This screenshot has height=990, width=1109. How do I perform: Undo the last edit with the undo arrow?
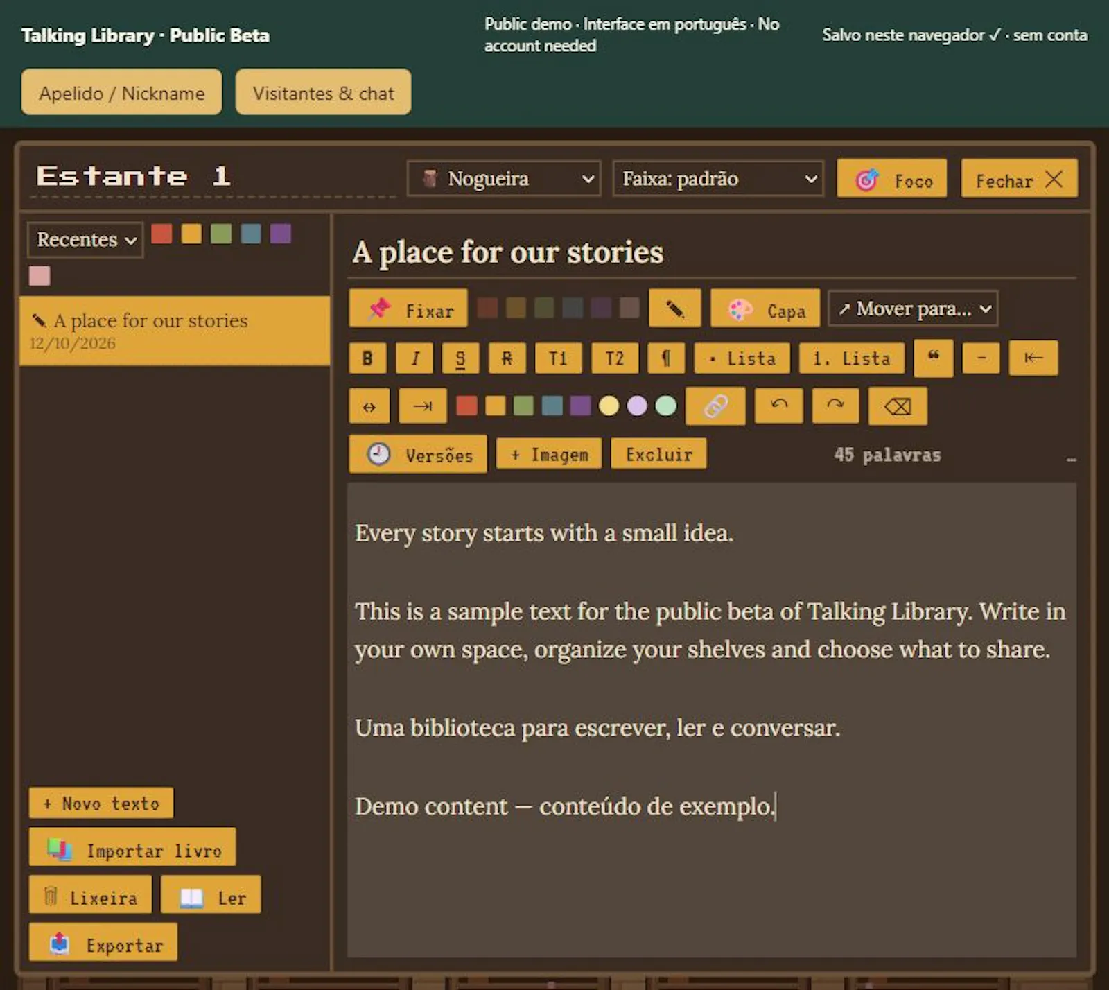779,406
